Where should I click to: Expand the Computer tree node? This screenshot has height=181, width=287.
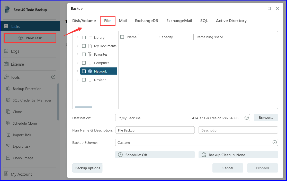click(x=78, y=63)
